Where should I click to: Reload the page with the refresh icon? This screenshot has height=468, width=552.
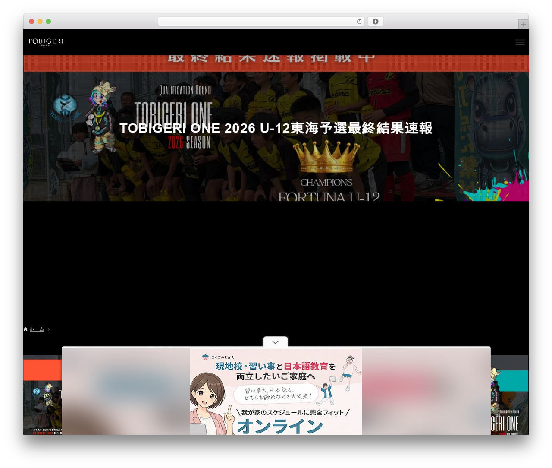click(x=359, y=22)
